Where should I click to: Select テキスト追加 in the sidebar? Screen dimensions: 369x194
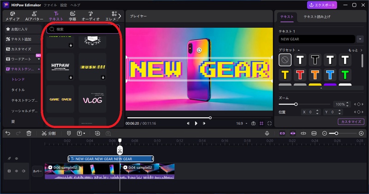coord(23,39)
